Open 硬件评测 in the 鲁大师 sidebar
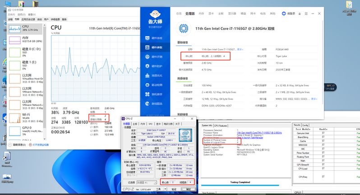 pyautogui.click(x=155, y=57)
